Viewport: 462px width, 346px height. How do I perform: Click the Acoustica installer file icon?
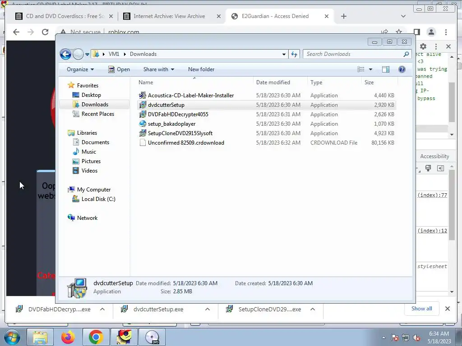coord(143,95)
